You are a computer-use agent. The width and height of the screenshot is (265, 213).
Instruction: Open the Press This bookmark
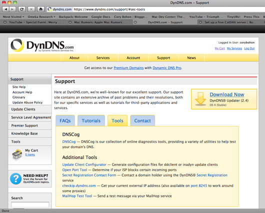point(251,16)
